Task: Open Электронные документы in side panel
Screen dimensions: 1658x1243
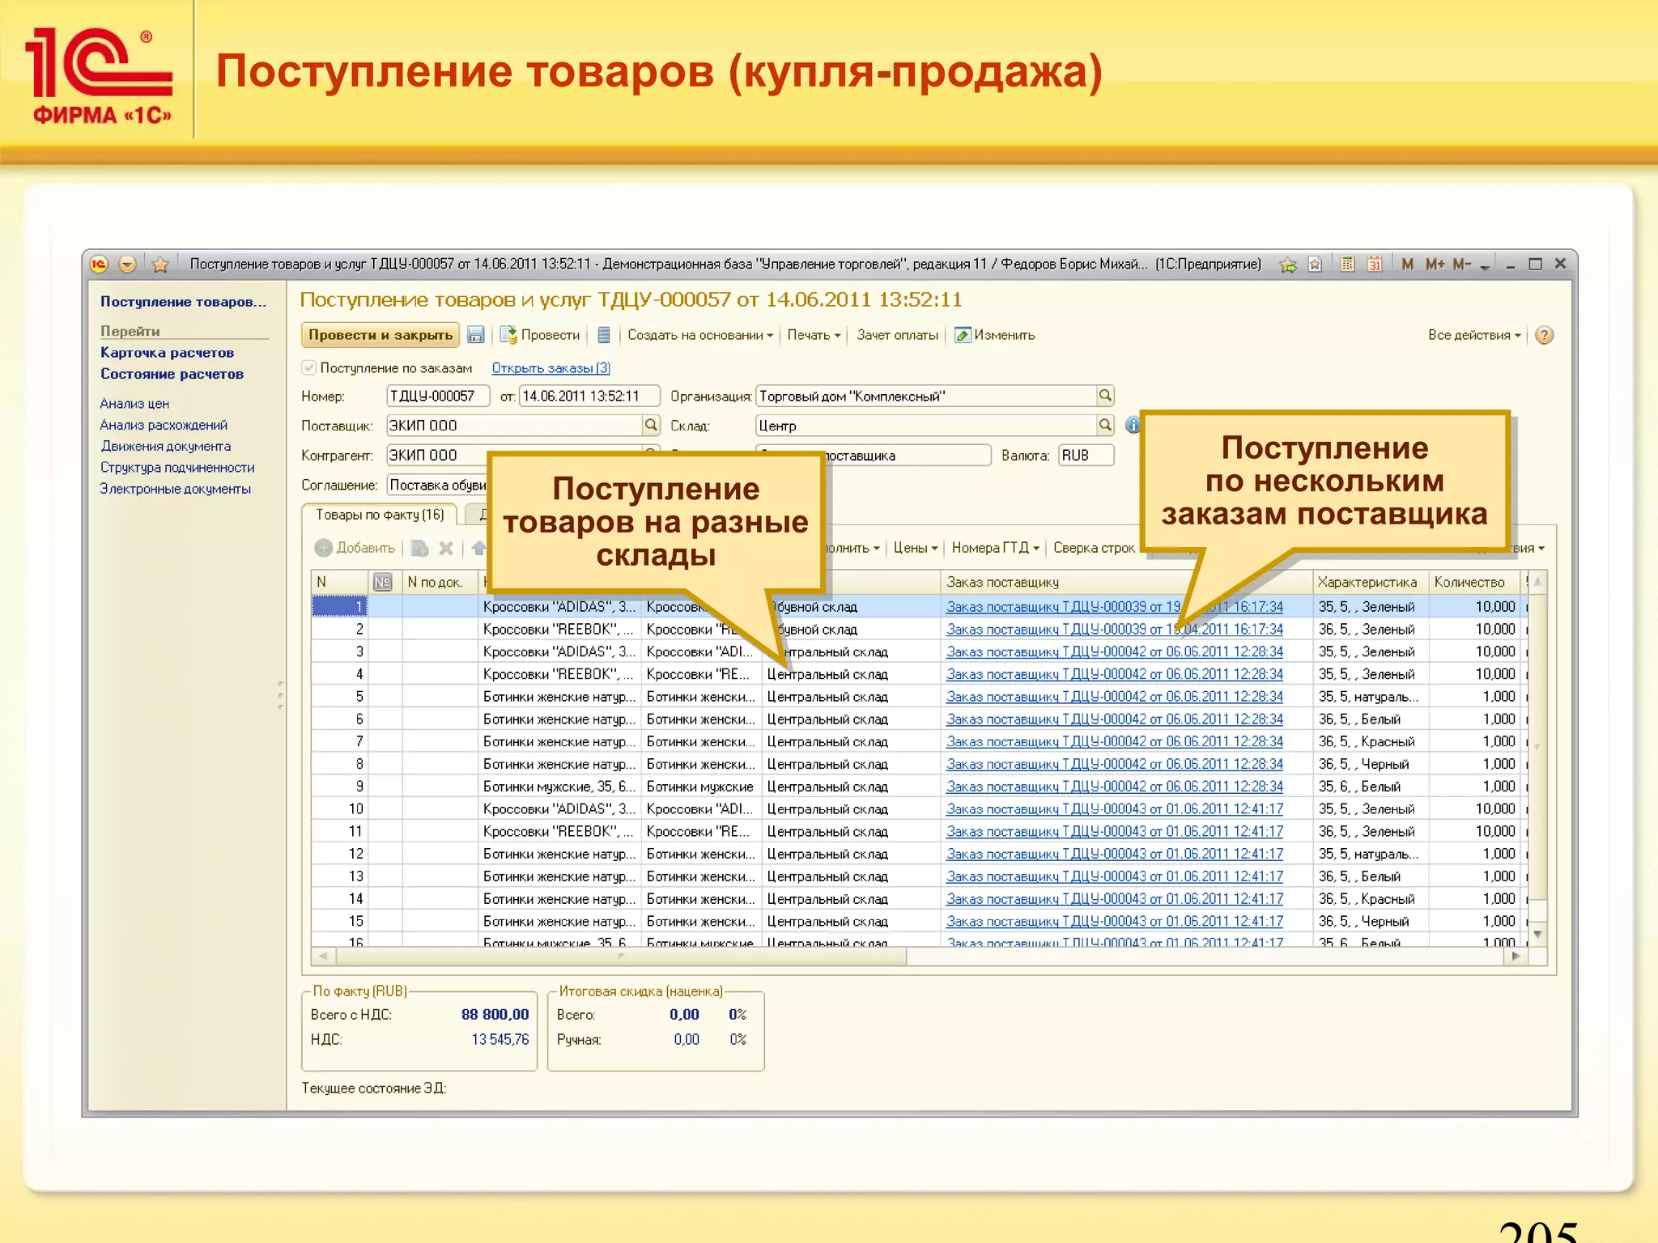Action: 175,488
